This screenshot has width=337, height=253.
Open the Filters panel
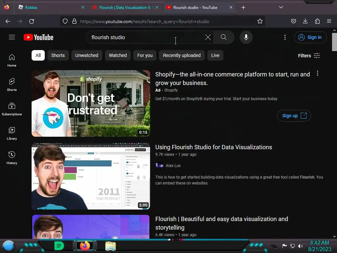[x=309, y=56]
